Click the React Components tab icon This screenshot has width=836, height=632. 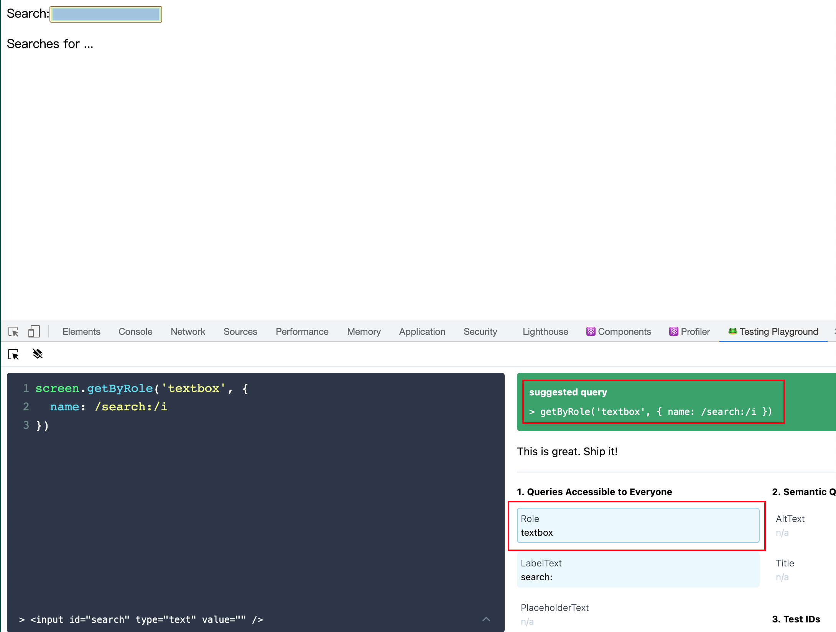tap(591, 331)
